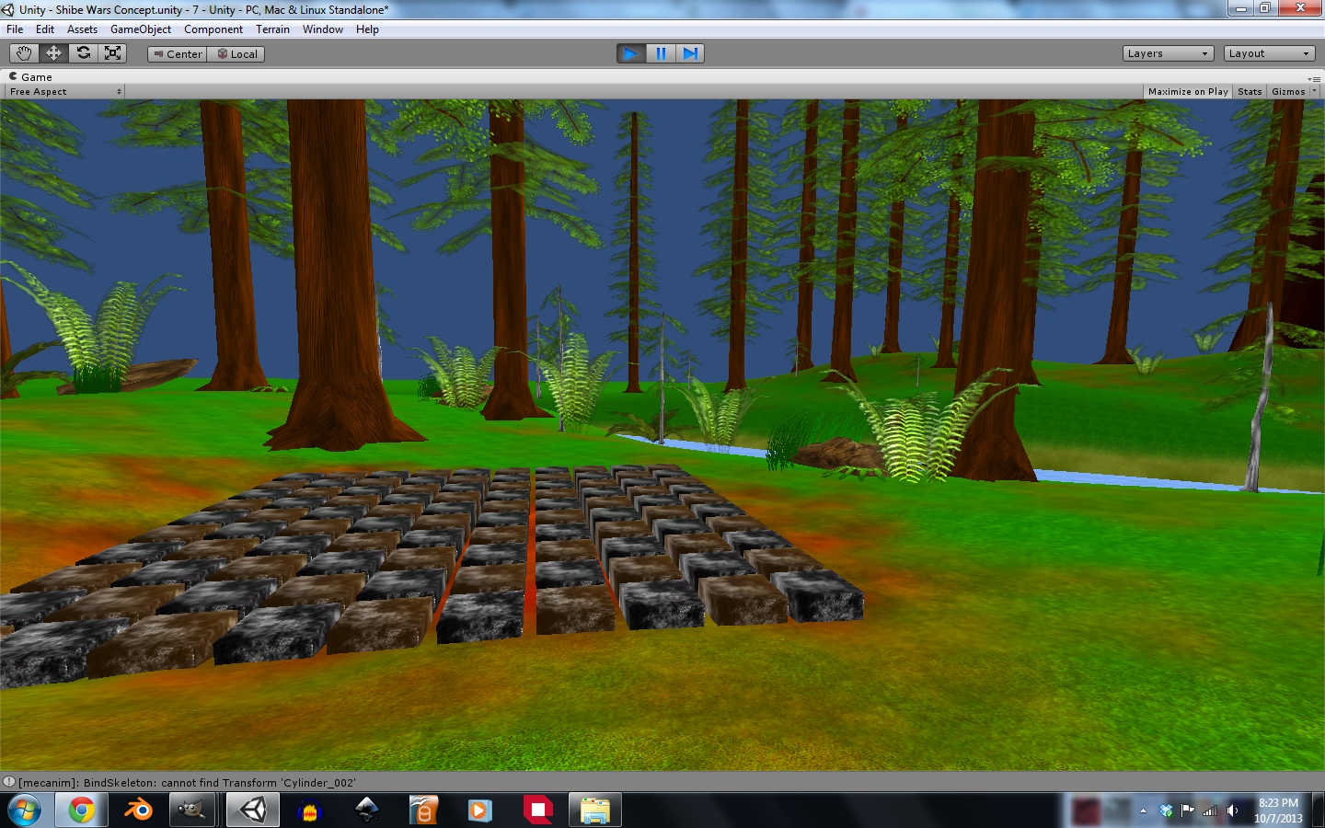Image resolution: width=1325 pixels, height=828 pixels.
Task: Click Dropbox tray icon
Action: (1166, 811)
